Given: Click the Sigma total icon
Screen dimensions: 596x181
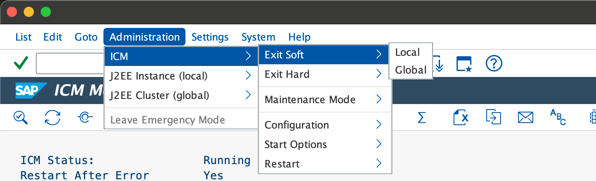Looking at the screenshot, I should (421, 118).
